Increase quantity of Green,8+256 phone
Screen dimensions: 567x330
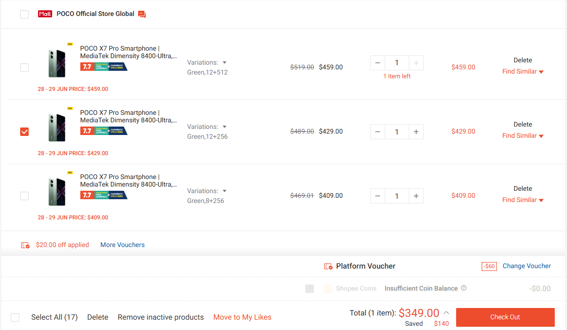416,196
